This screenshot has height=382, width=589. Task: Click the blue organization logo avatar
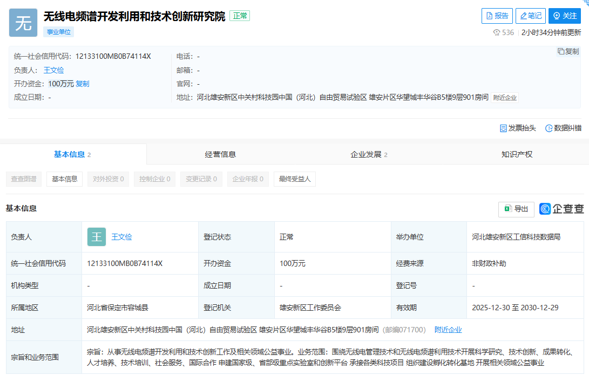[23, 23]
